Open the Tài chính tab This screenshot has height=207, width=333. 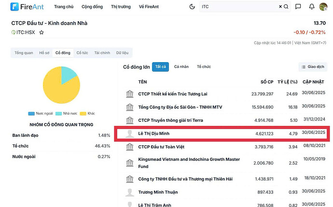pos(102,53)
